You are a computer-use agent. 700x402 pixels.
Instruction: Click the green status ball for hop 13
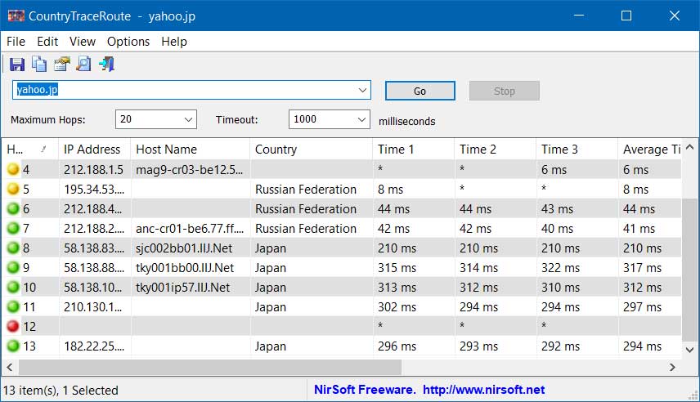tap(13, 346)
